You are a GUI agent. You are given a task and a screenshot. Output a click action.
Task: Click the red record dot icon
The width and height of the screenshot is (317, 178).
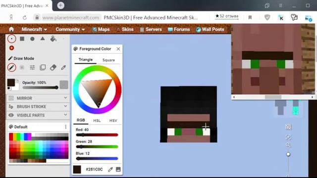click(x=11, y=48)
